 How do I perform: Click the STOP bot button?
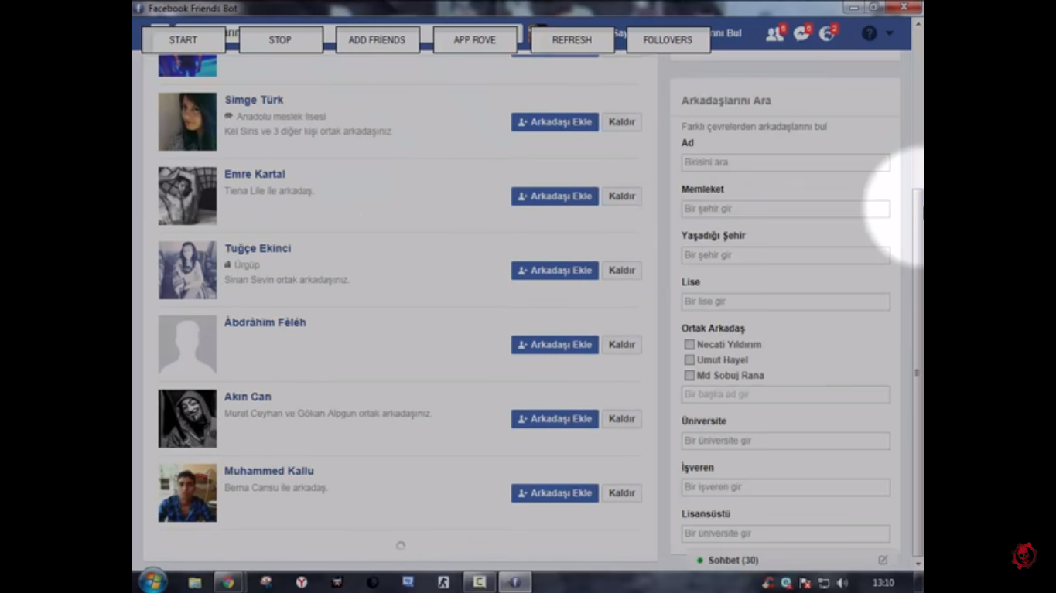coord(280,40)
